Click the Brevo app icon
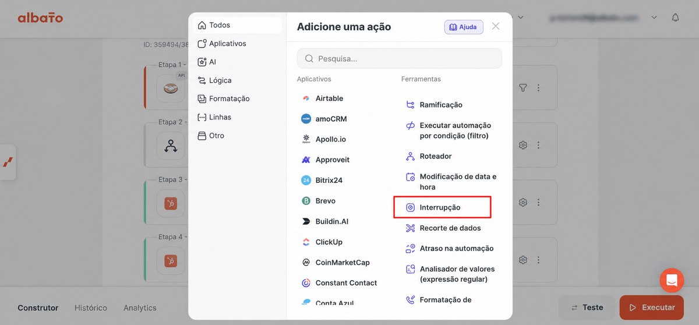Image resolution: width=699 pixels, height=325 pixels. point(306,201)
